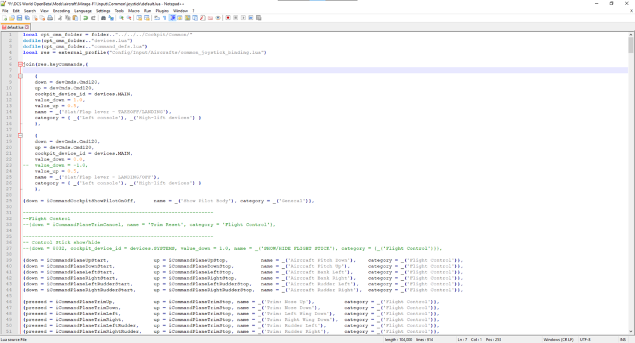Click the Open file folder icon
The image size is (635, 343).
coord(11,18)
